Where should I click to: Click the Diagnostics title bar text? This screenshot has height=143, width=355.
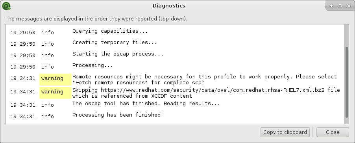pos(169,6)
